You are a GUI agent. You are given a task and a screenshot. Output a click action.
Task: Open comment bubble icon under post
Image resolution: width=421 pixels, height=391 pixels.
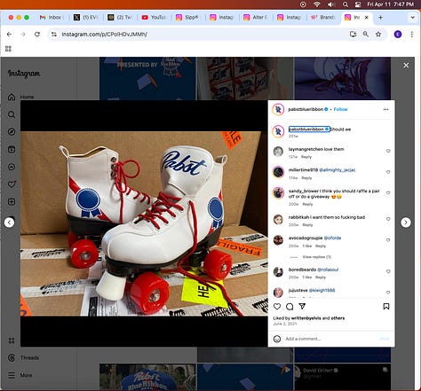tap(290, 307)
